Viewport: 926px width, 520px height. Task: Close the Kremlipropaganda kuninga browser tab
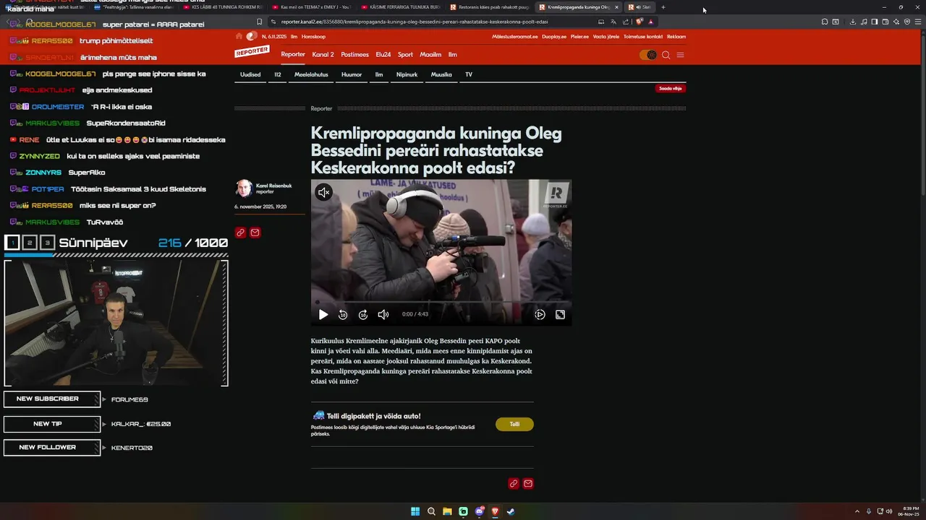coord(616,7)
